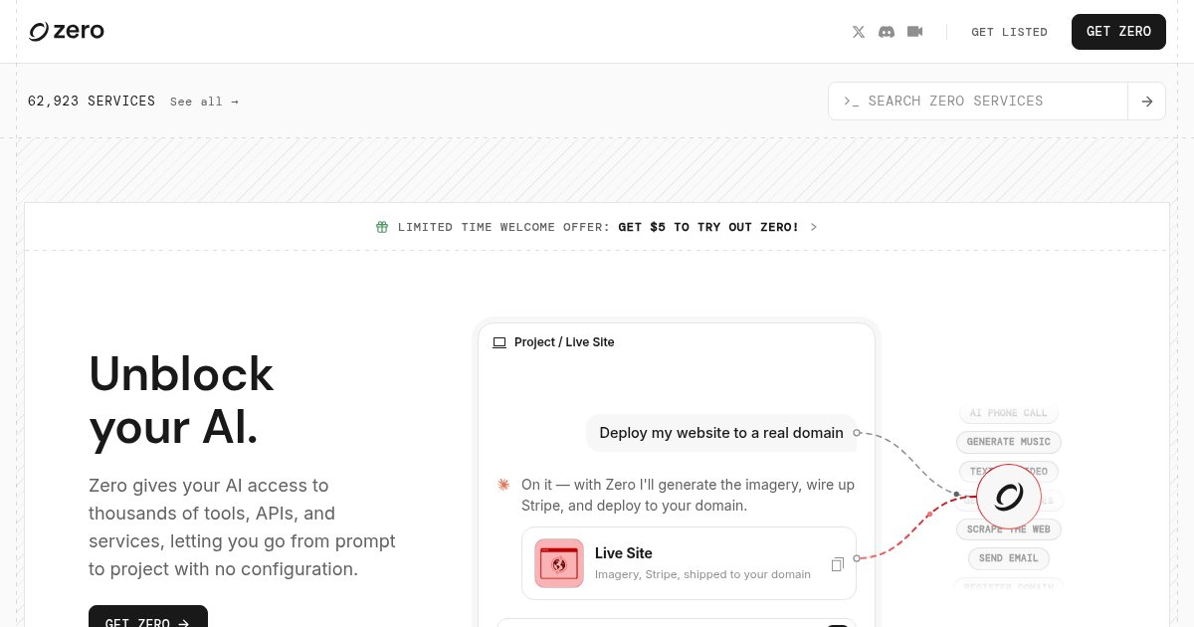1194x627 pixels.
Task: Click the red Zero logo circle
Action: [1008, 497]
